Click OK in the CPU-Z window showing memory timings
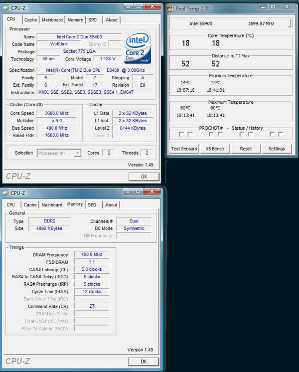The image size is (299, 372). [144, 362]
